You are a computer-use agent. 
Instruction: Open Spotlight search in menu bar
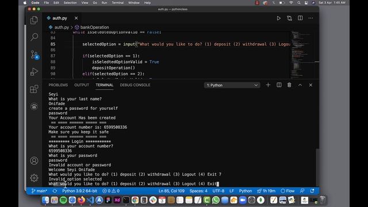(299, 3)
